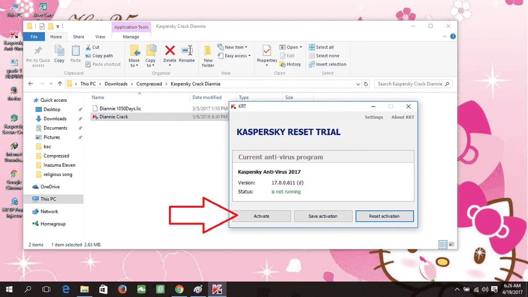This screenshot has height=297, width=528.
Task: Select Inazuma Eleven in the navigation pane
Action: 59,165
